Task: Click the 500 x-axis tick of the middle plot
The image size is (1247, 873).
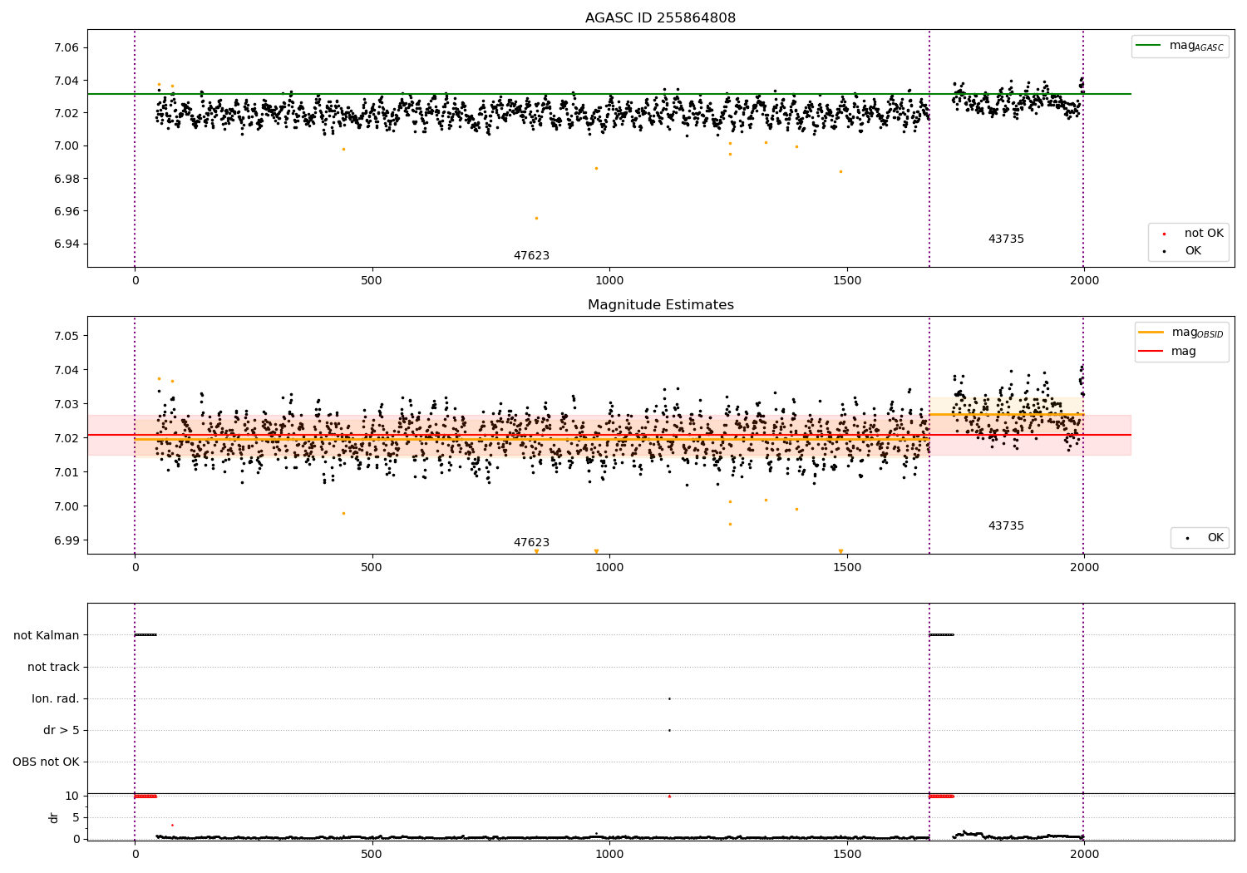Action: (372, 567)
